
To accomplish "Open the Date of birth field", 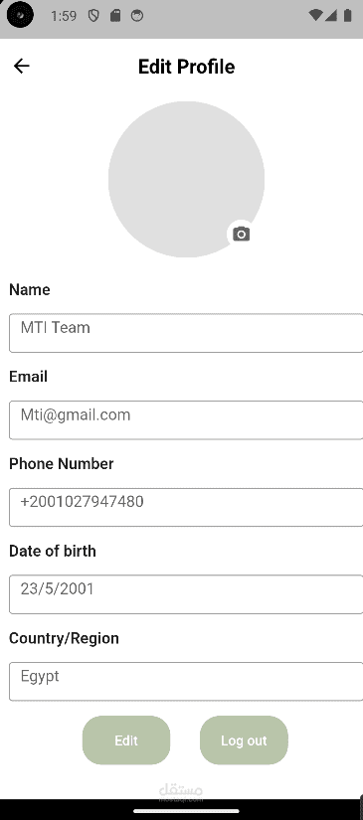I will pos(186,594).
